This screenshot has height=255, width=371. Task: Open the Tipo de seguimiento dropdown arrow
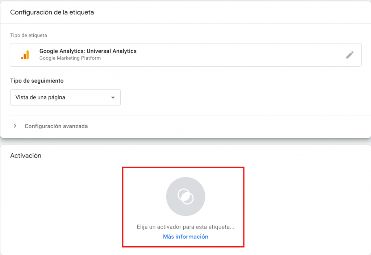pos(113,97)
